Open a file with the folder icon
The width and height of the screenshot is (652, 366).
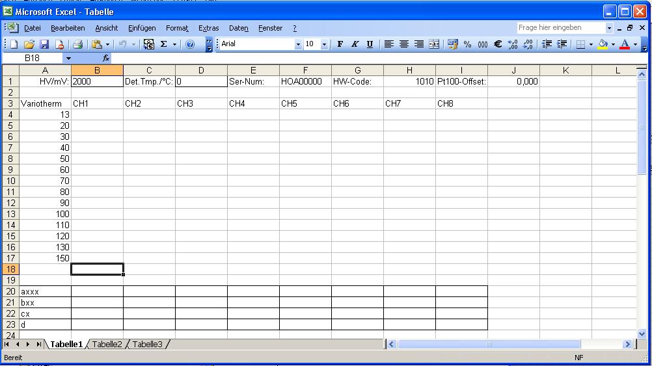29,44
